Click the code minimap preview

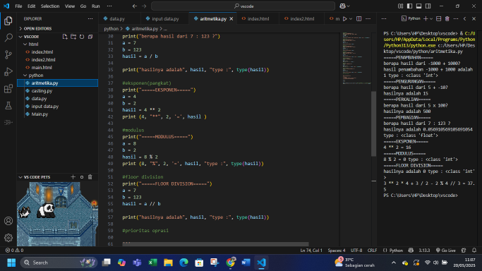(356, 58)
